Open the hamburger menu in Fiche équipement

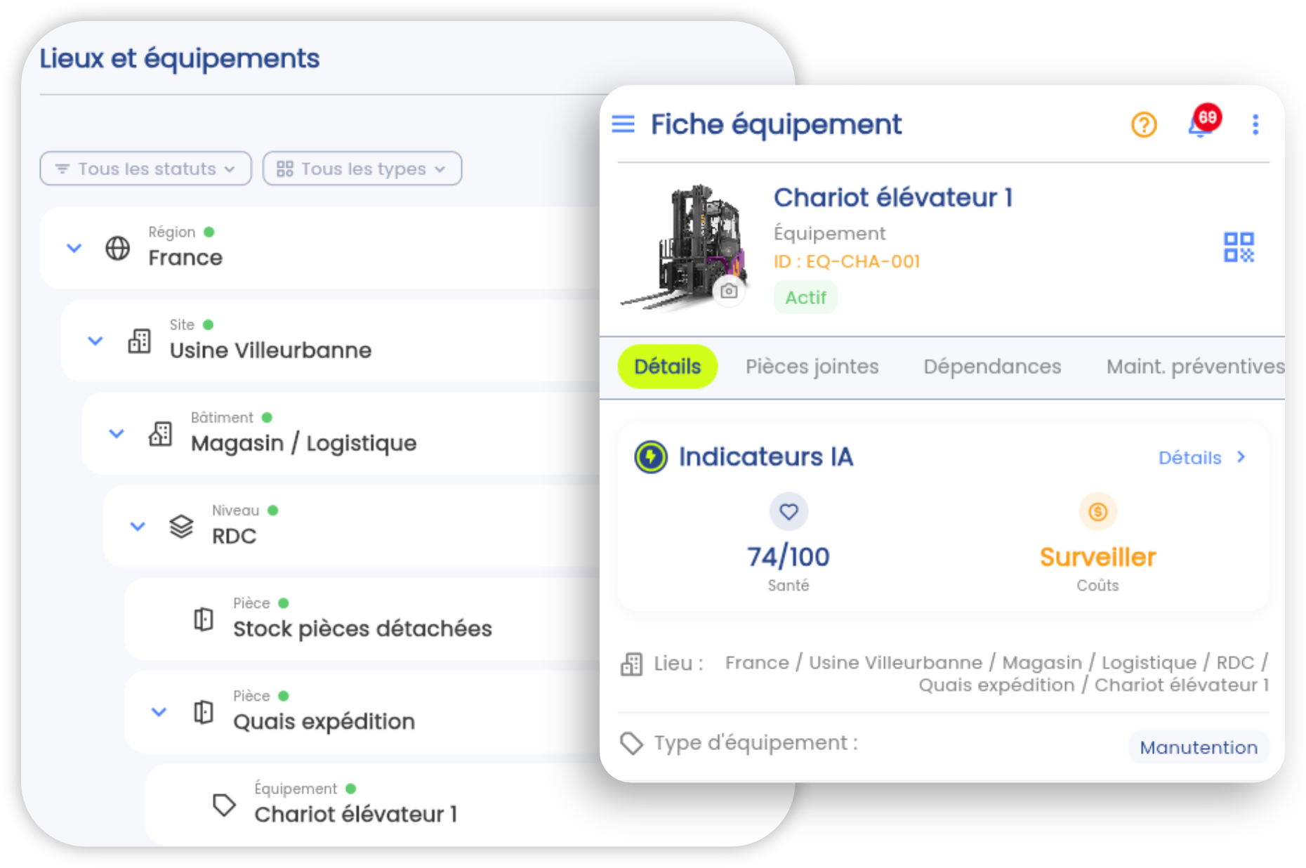point(623,124)
